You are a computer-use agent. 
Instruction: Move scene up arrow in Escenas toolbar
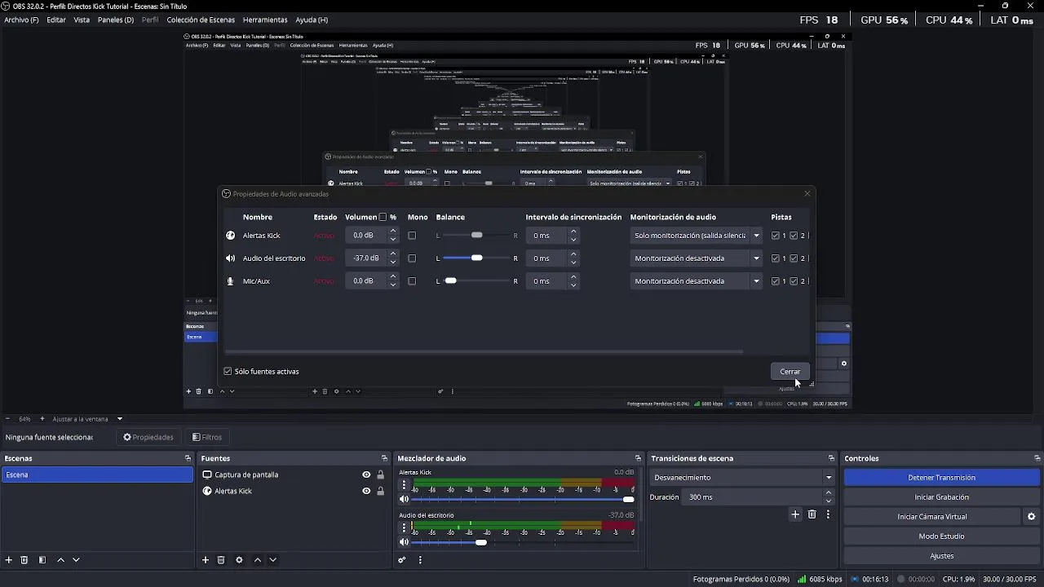60,560
